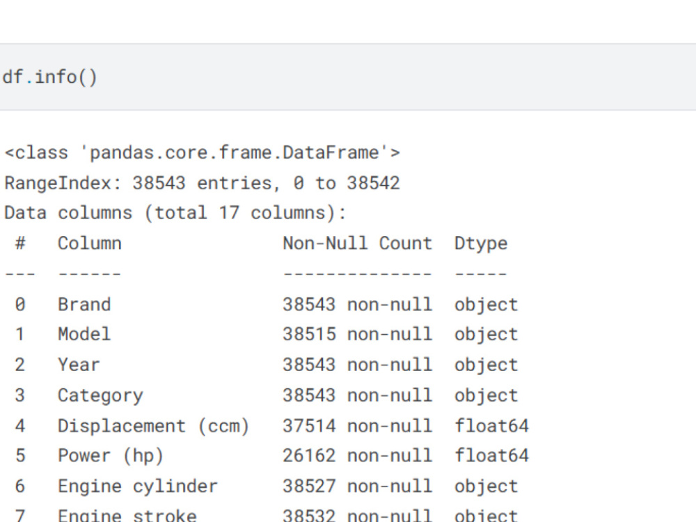Click the 'Engine cylinder' column name
The height and width of the screenshot is (522, 696).
coord(138,487)
